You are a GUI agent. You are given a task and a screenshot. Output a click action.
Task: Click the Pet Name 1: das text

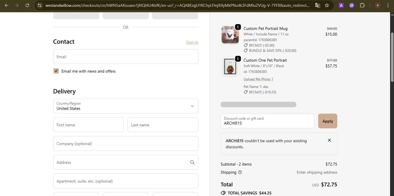coord(256,87)
